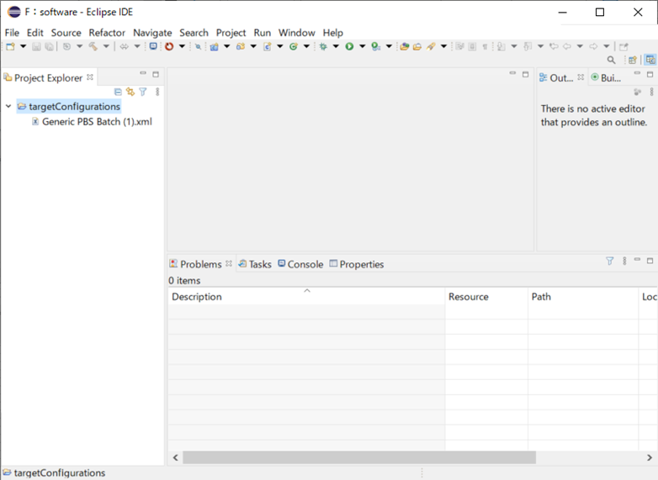Click the Problems view filter icon
The image size is (658, 480).
tap(610, 261)
